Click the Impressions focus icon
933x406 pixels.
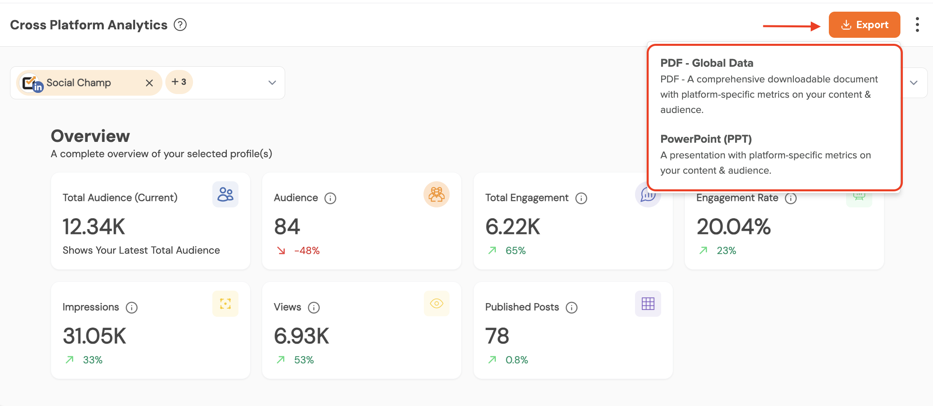(x=225, y=304)
